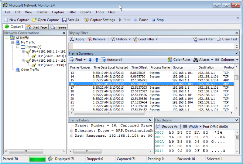Open Color Rules
This screenshot has width=243, height=164.
pos(179,60)
